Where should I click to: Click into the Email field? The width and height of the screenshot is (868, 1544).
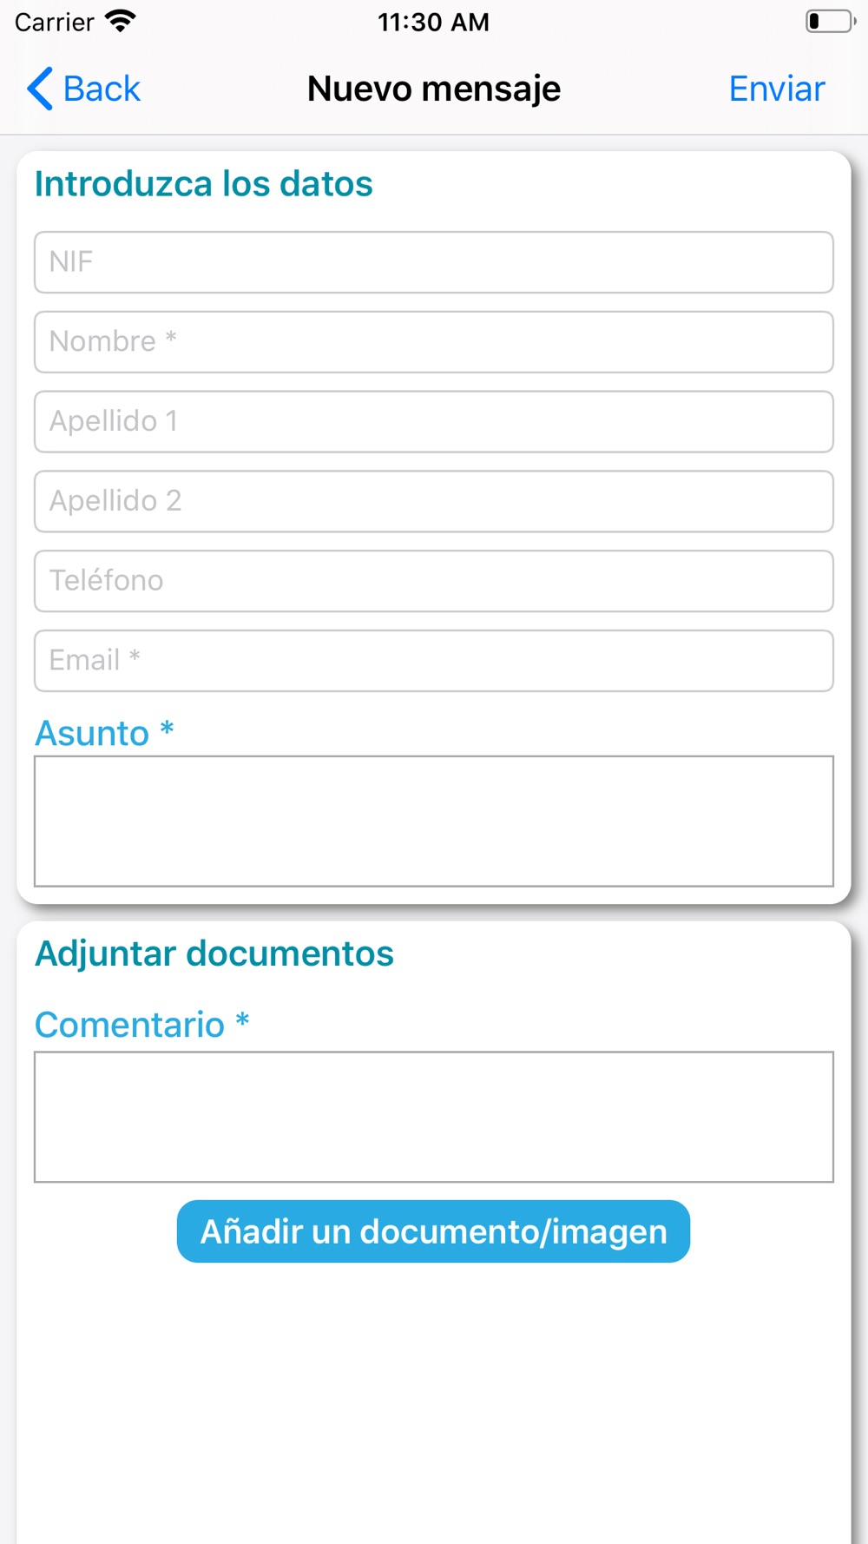(434, 661)
